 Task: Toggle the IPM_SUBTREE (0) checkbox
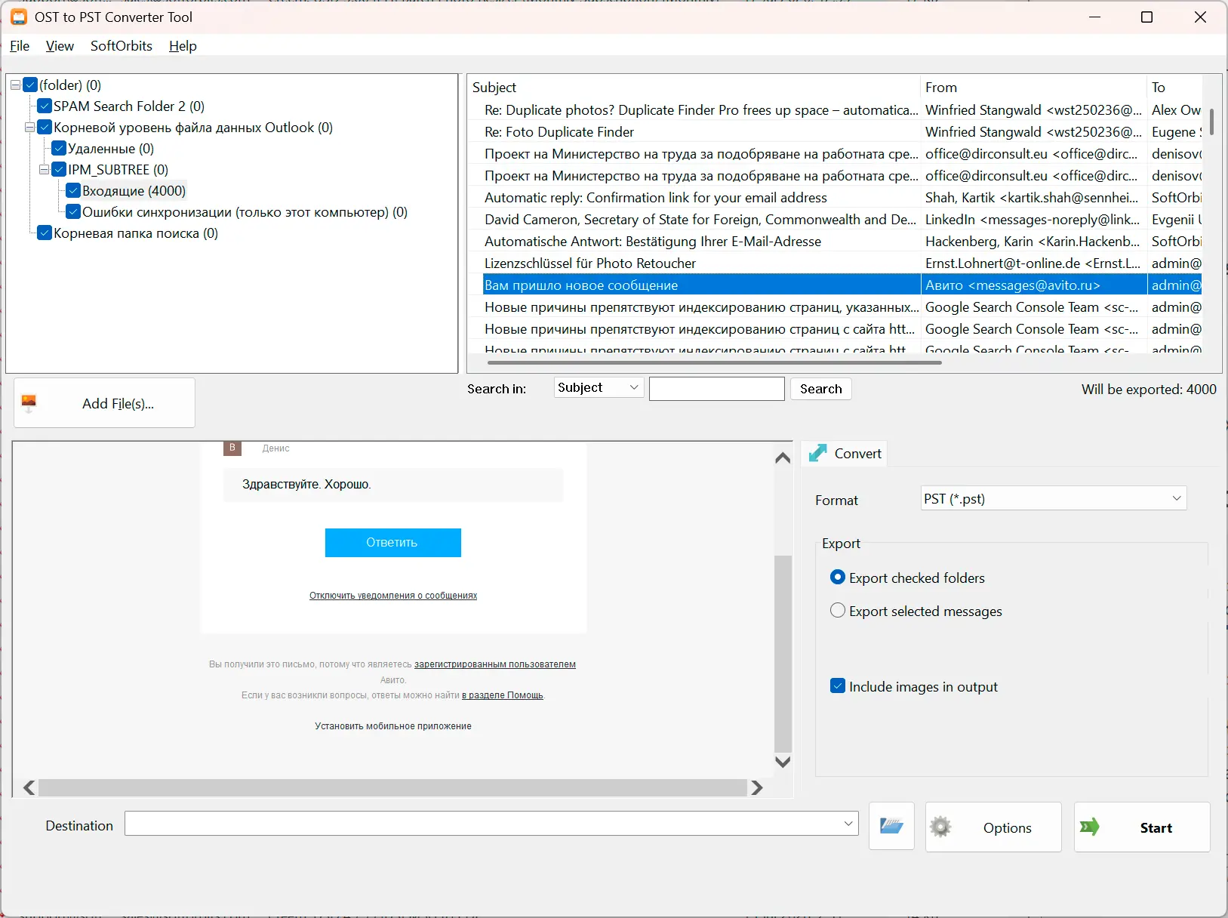pyautogui.click(x=59, y=169)
